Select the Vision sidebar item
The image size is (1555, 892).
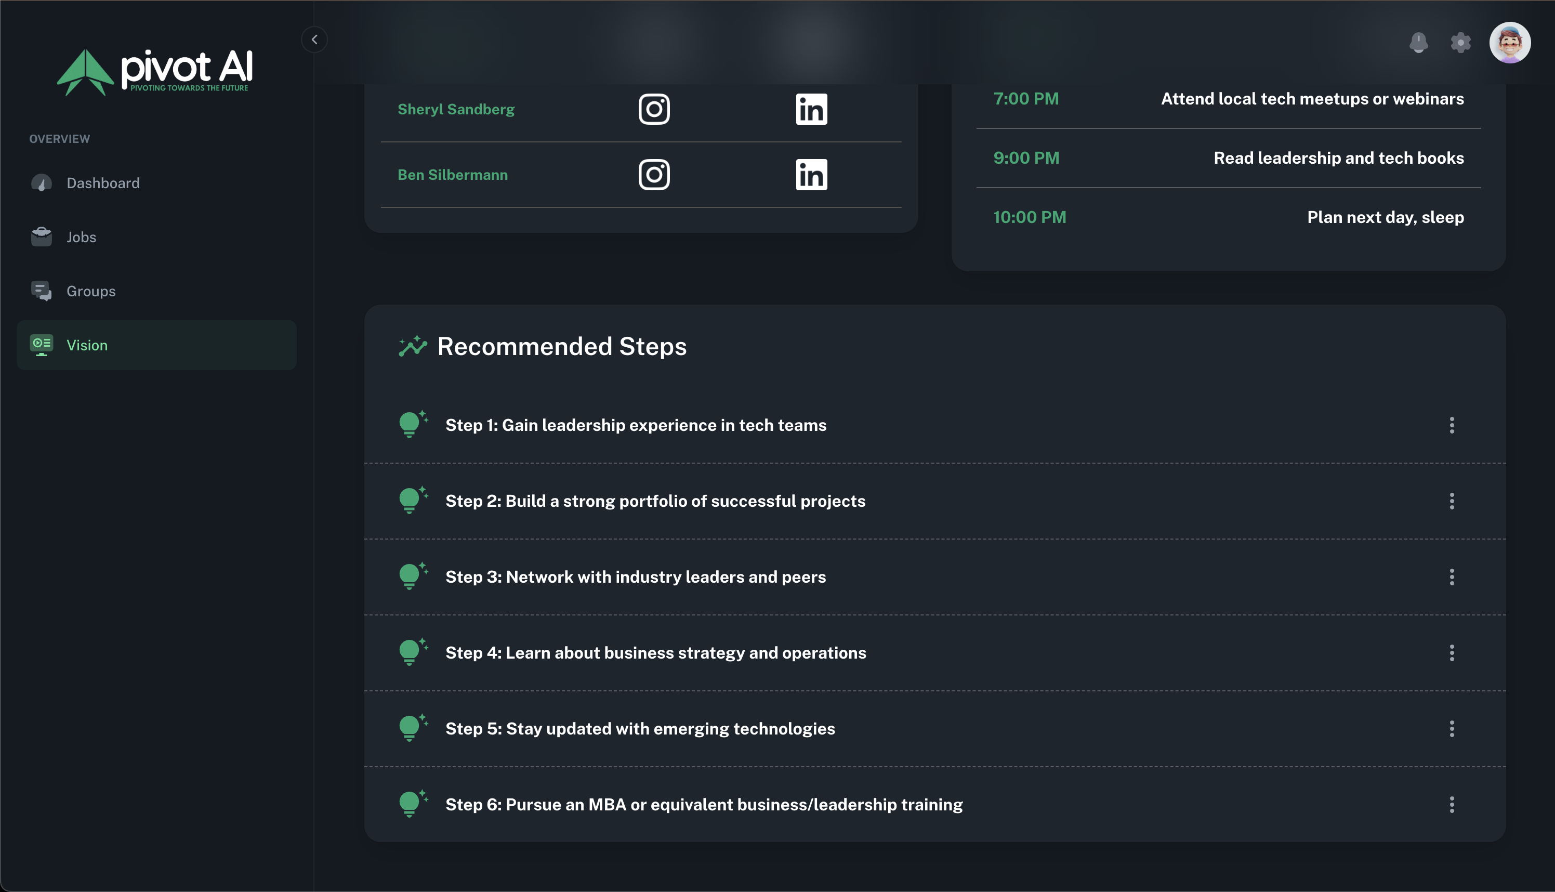(x=87, y=346)
